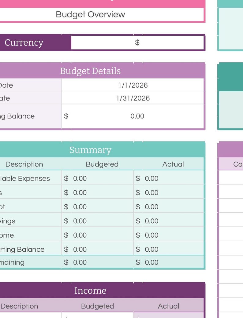Select the Remaining actual amount
243x318 pixels.
click(x=169, y=262)
